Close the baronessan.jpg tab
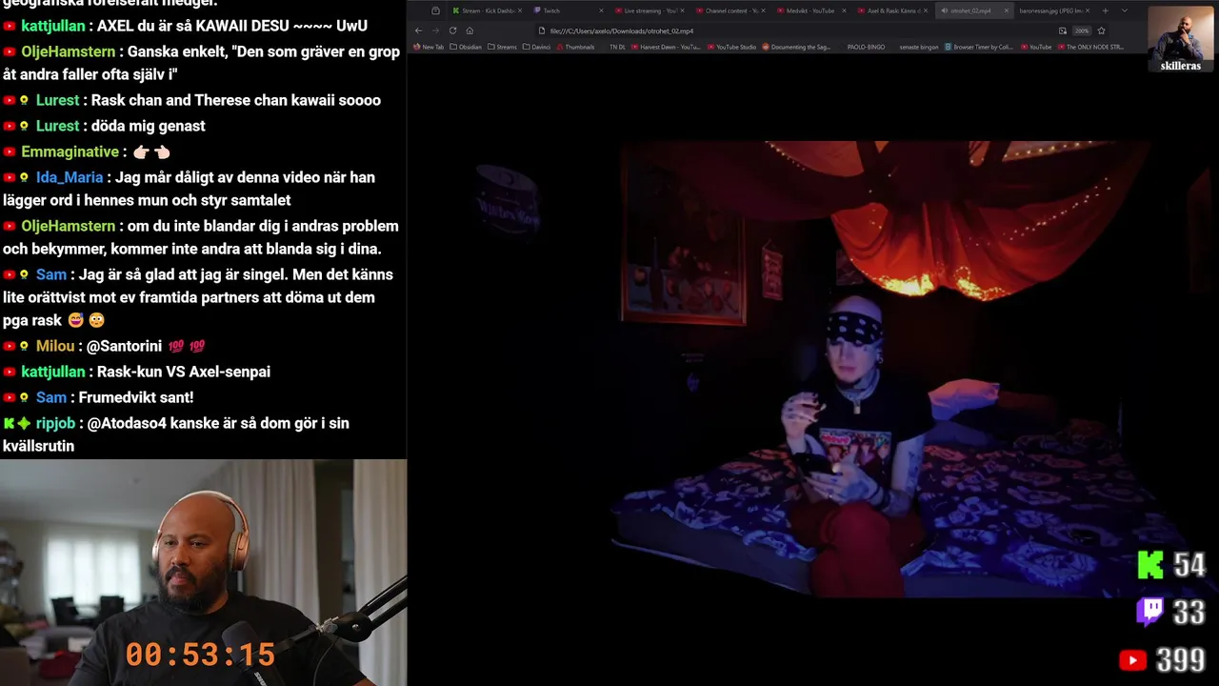1219x686 pixels. pyautogui.click(x=1088, y=10)
